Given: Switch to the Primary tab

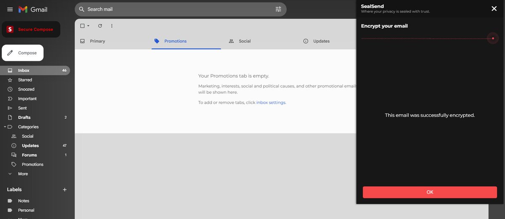Looking at the screenshot, I should (112, 41).
